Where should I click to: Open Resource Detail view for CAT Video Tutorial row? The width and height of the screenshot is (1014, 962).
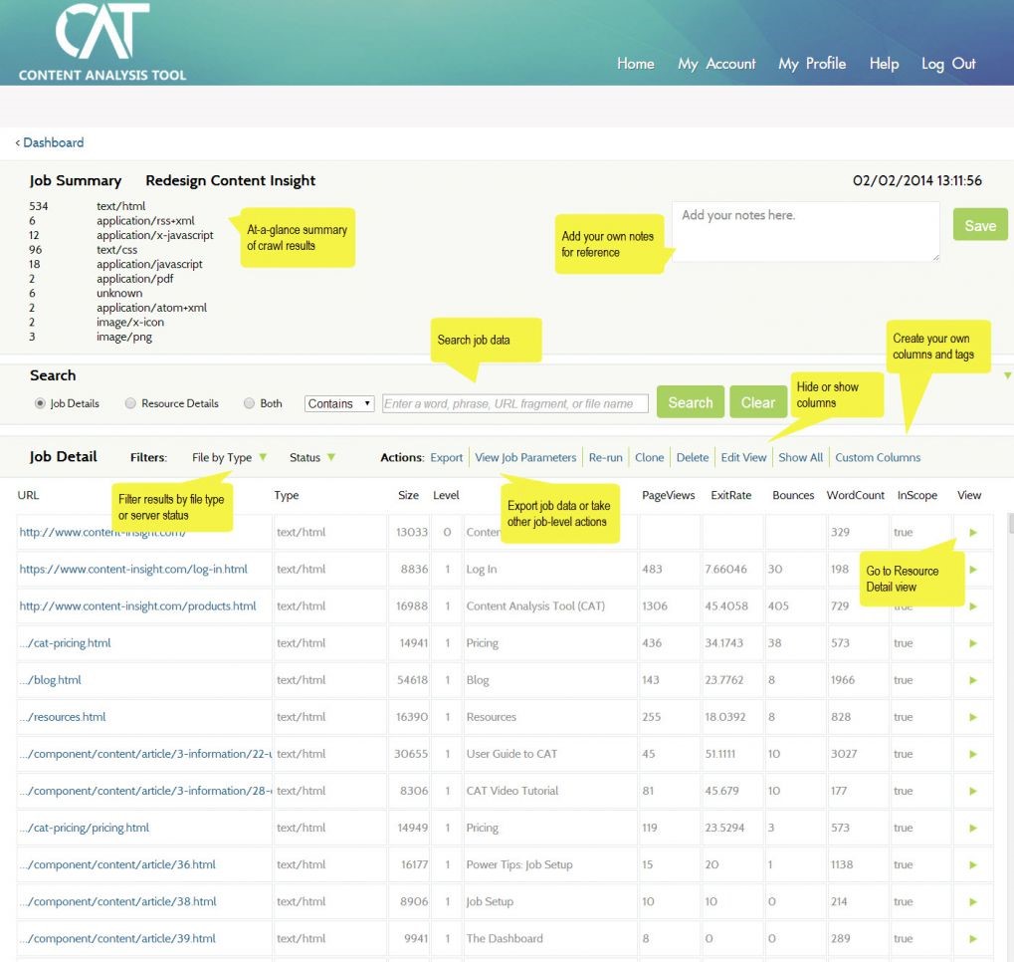click(972, 791)
